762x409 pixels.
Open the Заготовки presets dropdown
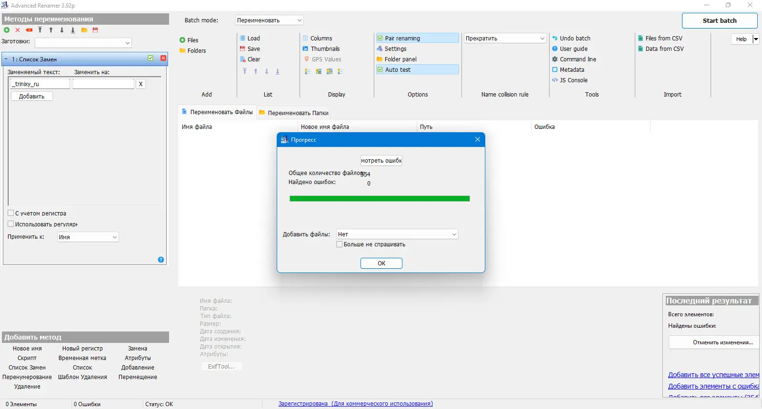point(83,43)
